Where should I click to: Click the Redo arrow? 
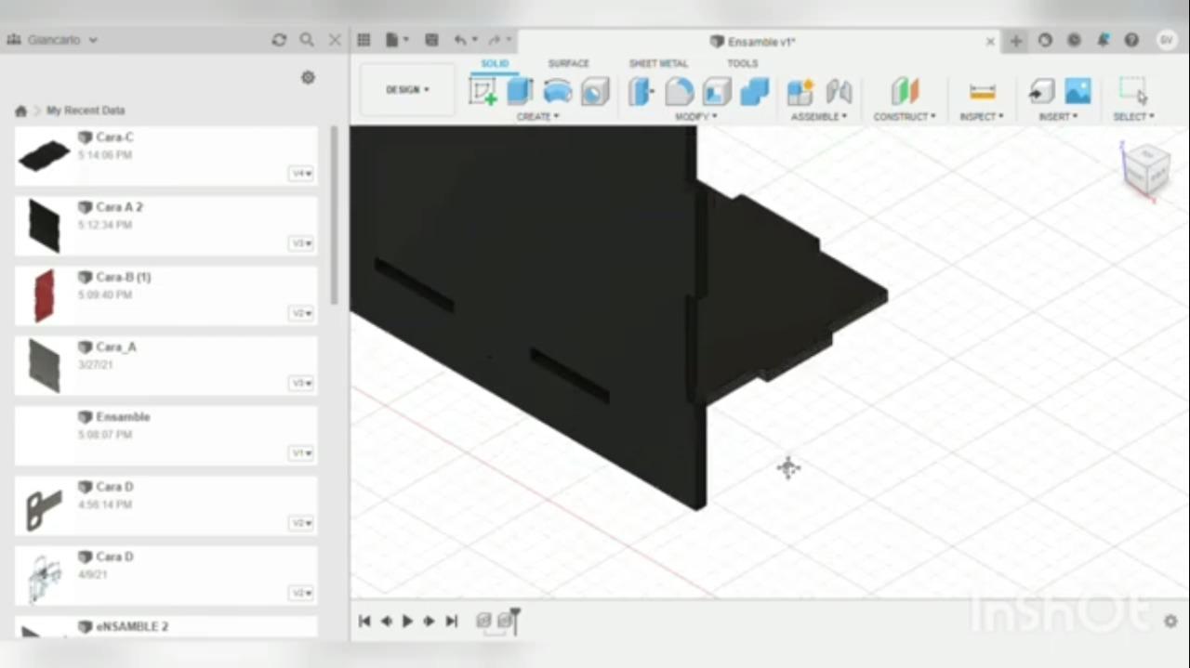[x=494, y=40]
